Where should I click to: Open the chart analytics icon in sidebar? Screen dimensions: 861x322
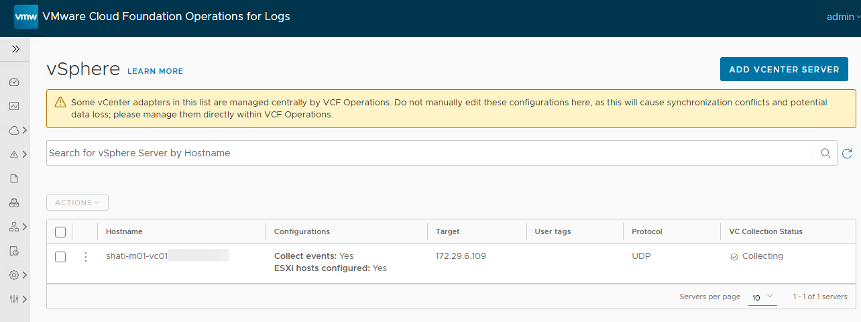tap(14, 106)
